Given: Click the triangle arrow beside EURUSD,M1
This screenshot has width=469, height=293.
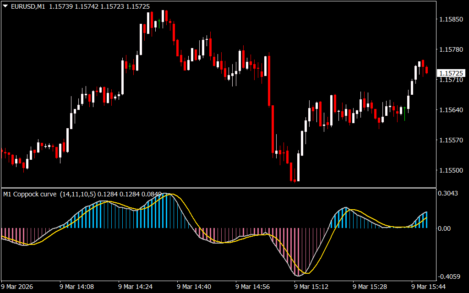Looking at the screenshot, I should coord(5,5).
